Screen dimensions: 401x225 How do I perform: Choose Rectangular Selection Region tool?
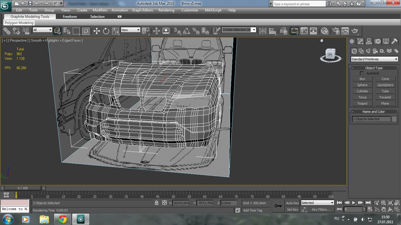(76, 30)
